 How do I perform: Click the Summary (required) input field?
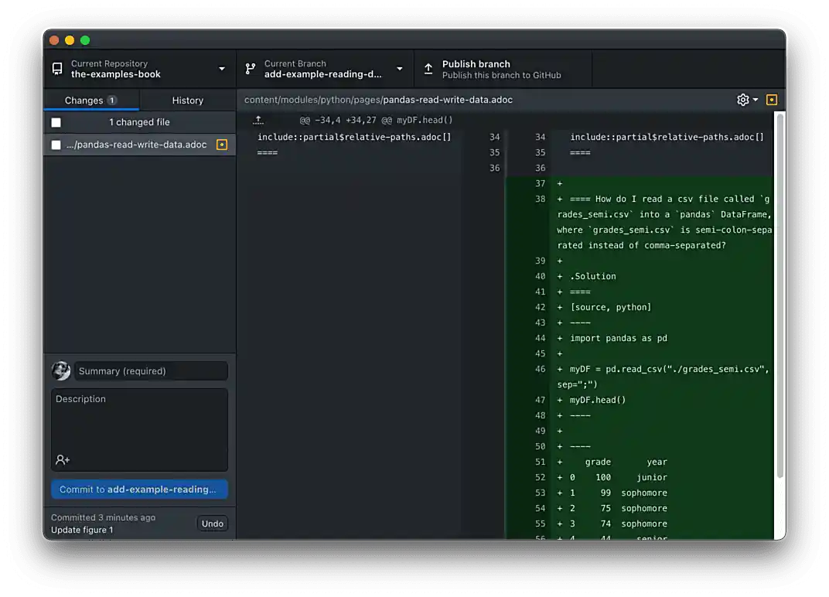point(152,370)
